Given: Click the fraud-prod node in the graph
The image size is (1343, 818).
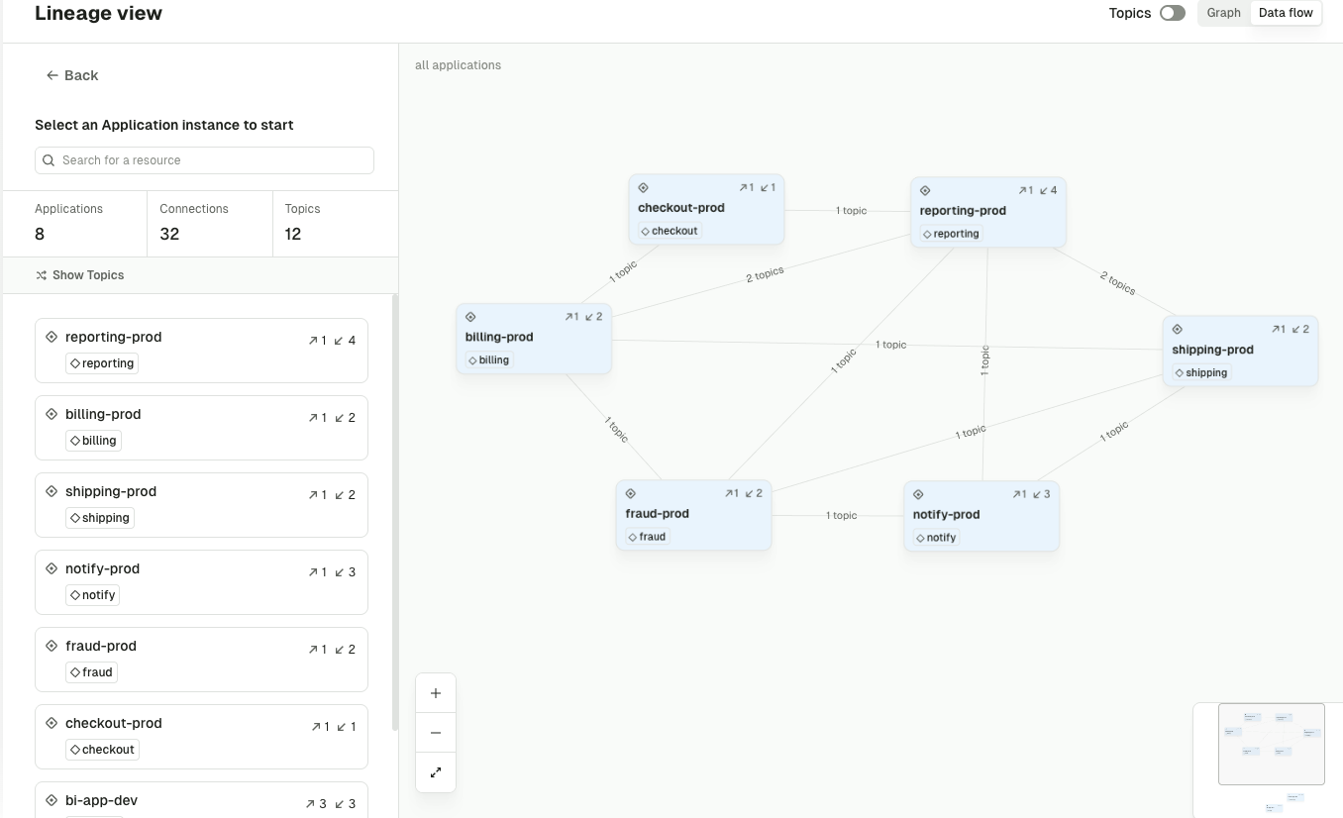Looking at the screenshot, I should click(x=693, y=515).
